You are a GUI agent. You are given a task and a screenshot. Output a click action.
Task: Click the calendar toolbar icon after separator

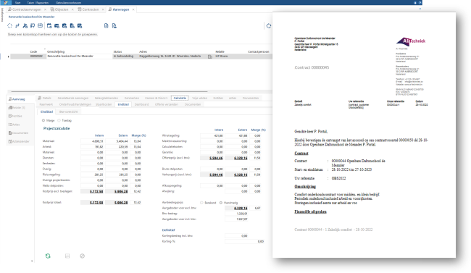pos(49,26)
